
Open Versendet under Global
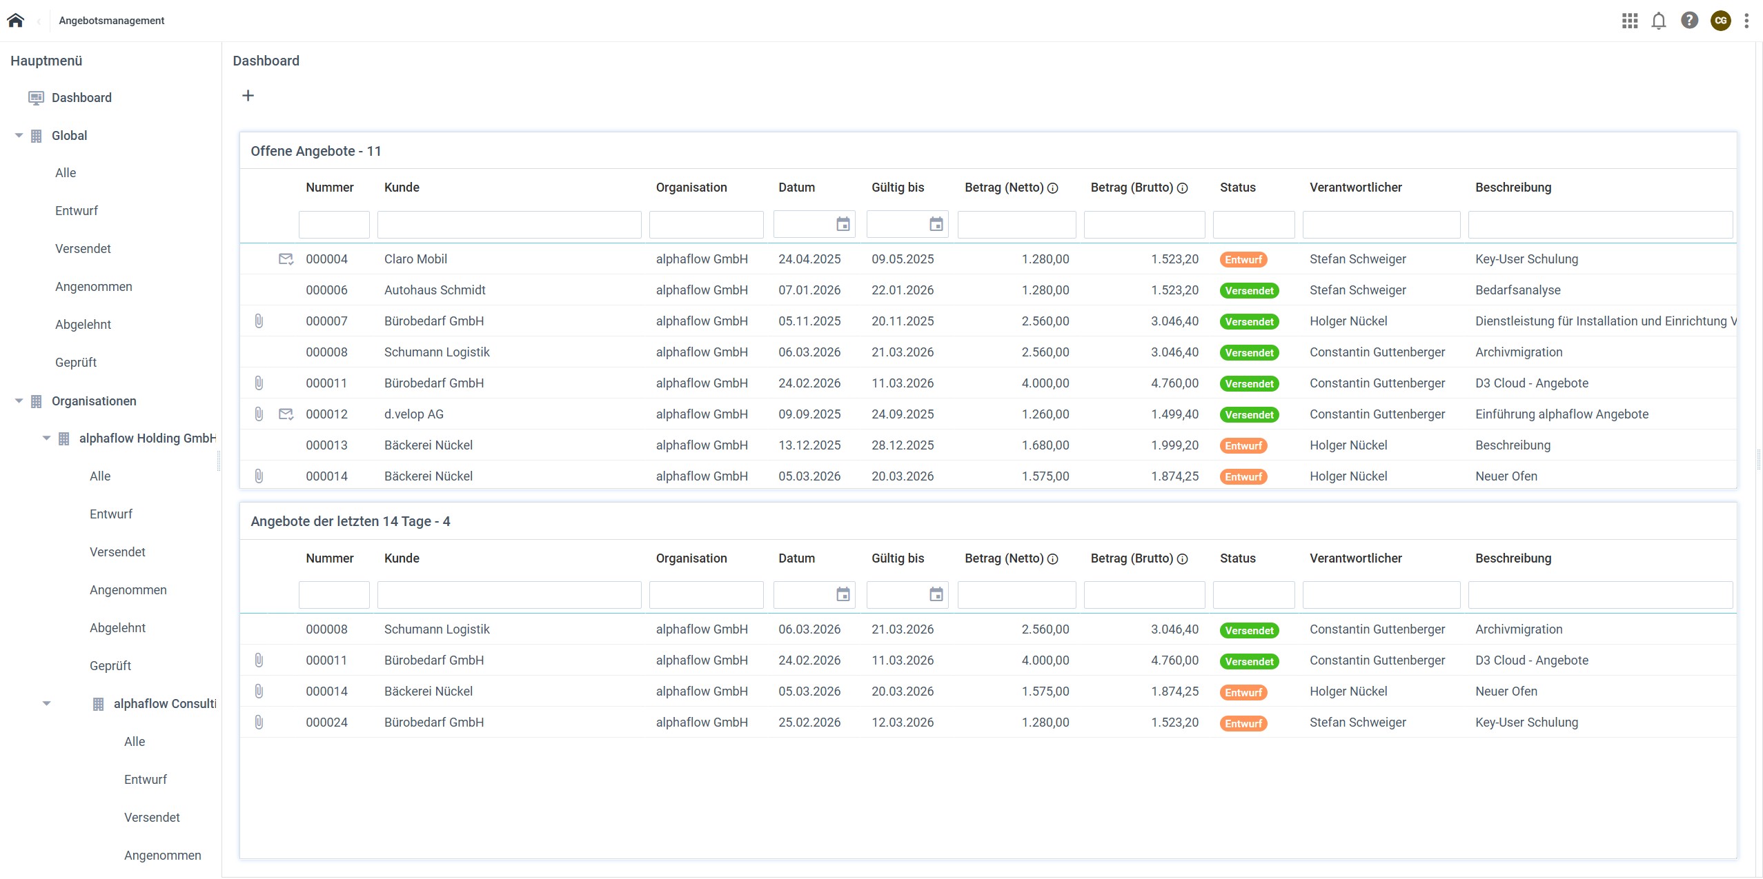(x=83, y=249)
